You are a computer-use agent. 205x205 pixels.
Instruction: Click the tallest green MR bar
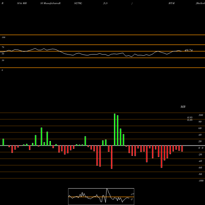pyautogui.click(x=115, y=130)
